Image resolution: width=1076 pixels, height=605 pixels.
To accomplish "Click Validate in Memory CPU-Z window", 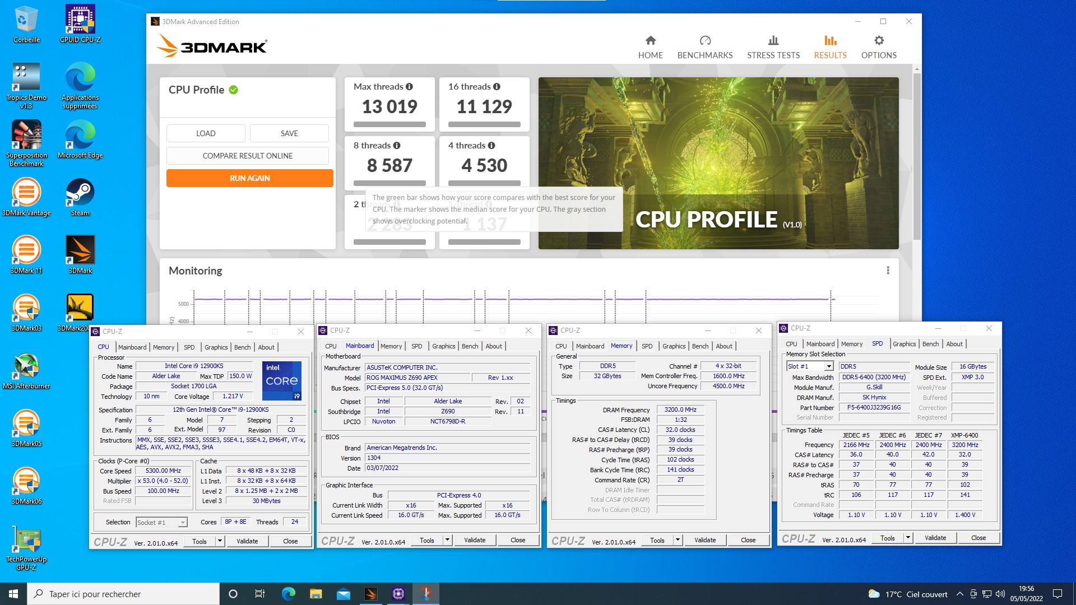I will tap(705, 540).
